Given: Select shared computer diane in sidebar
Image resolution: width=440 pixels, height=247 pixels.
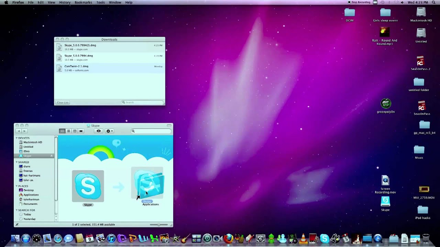Looking at the screenshot, I should point(27,166).
